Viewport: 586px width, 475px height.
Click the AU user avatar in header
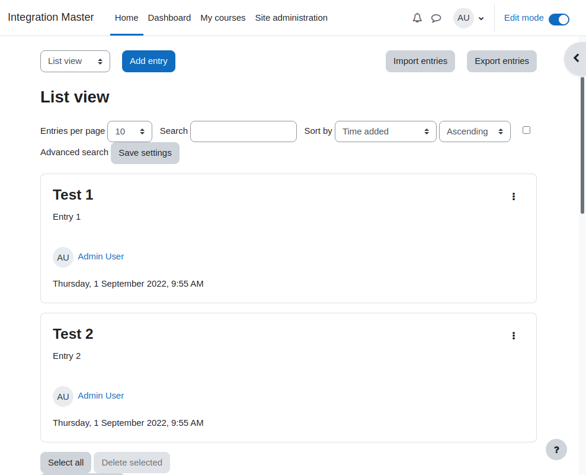pos(463,18)
